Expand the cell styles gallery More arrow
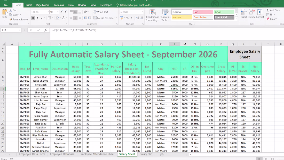284x160 pixels. [x=236, y=19]
